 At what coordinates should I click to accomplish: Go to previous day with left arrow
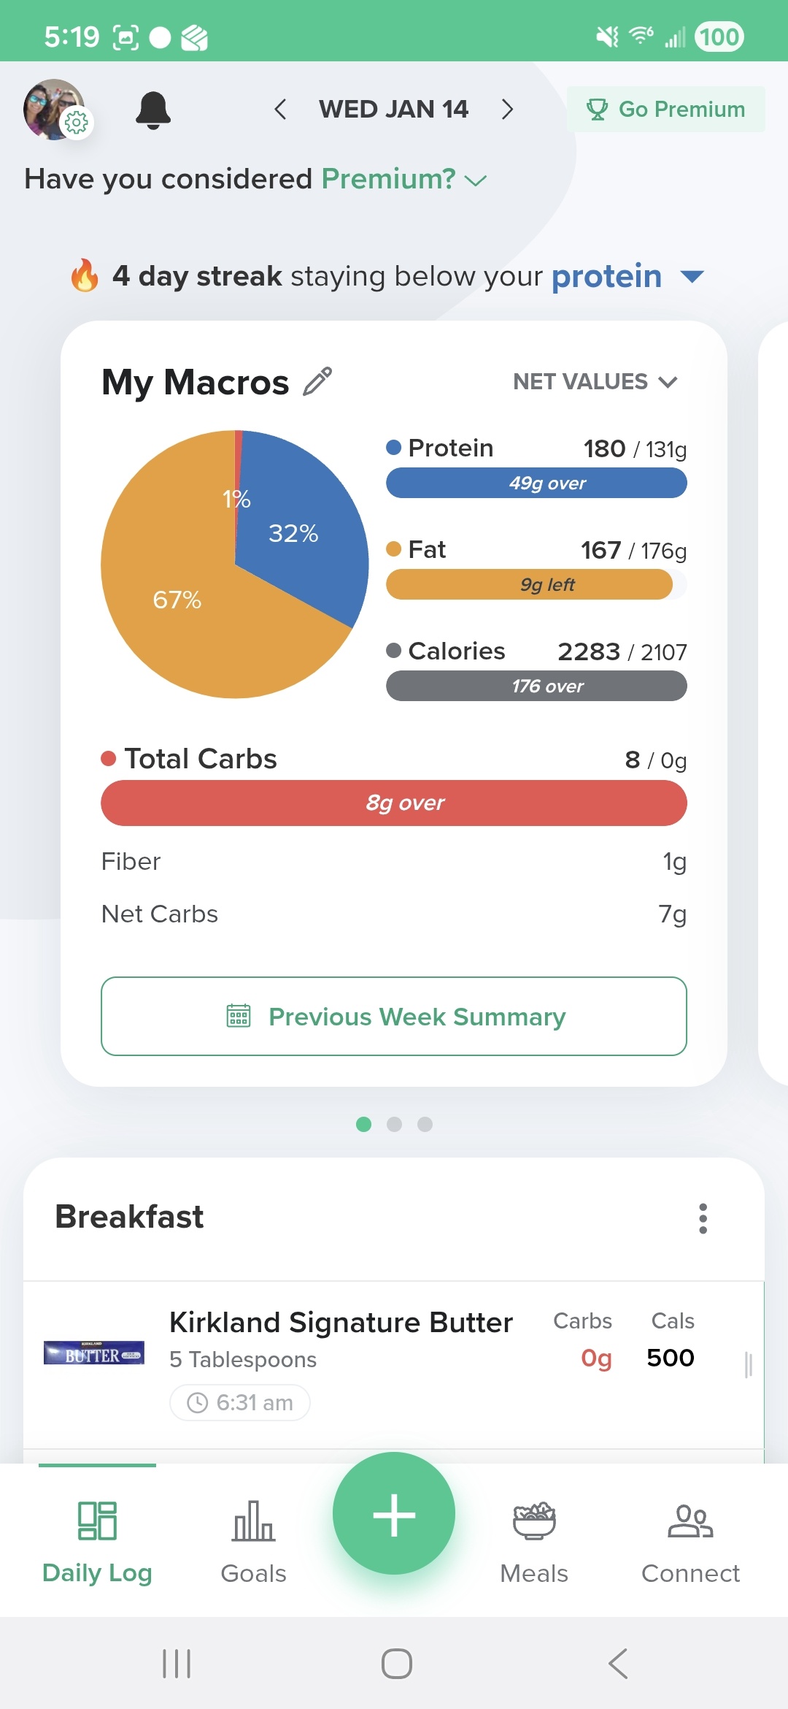pyautogui.click(x=280, y=110)
